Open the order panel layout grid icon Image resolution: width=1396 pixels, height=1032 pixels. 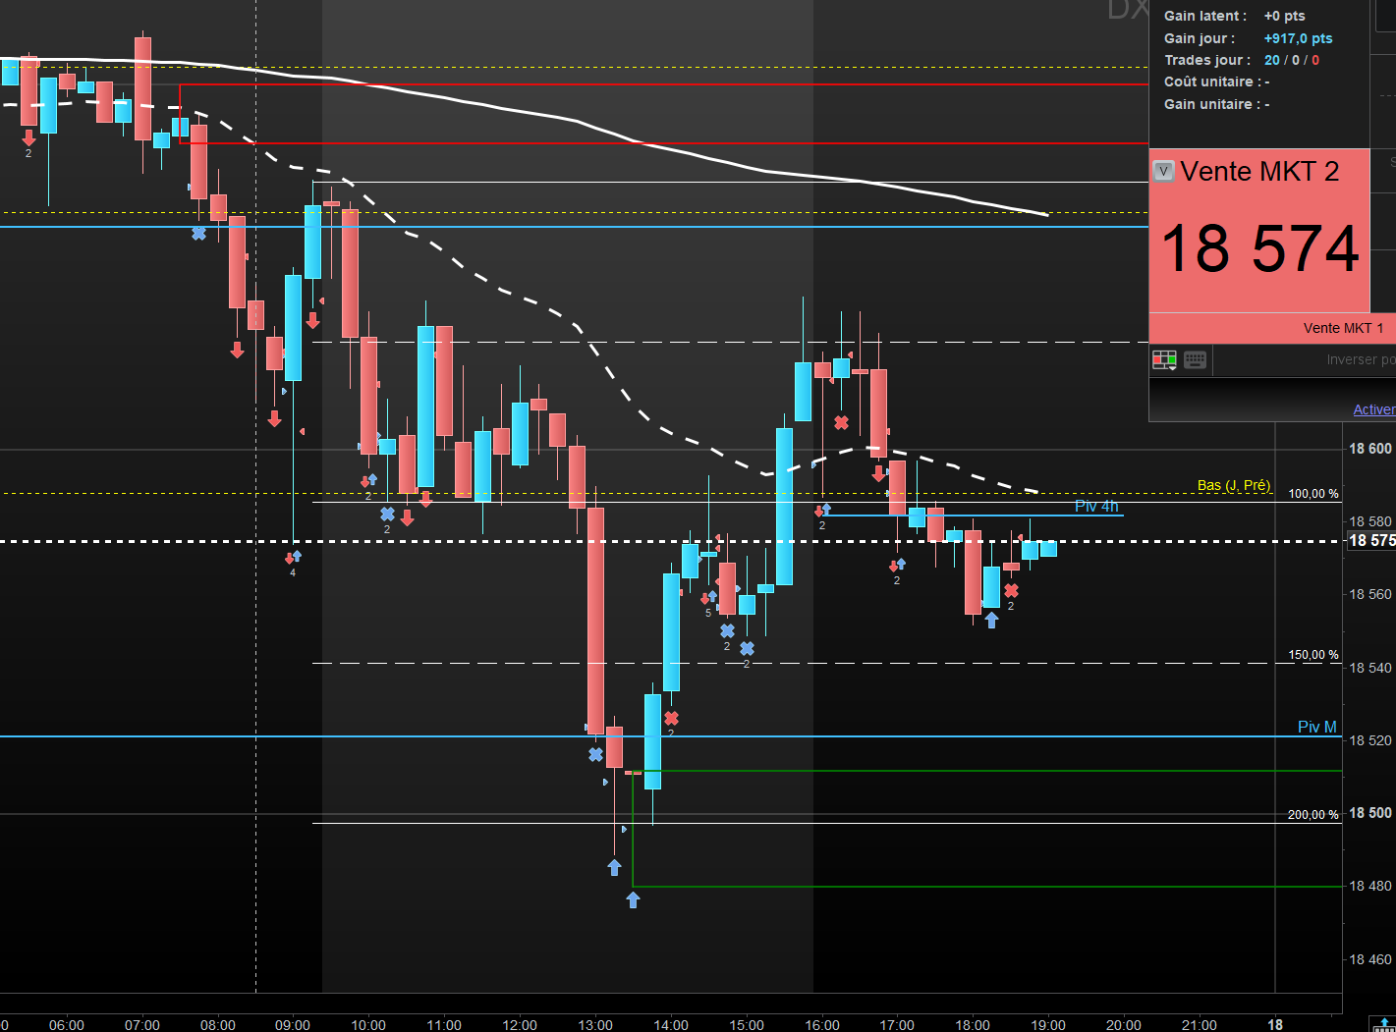click(x=1164, y=360)
